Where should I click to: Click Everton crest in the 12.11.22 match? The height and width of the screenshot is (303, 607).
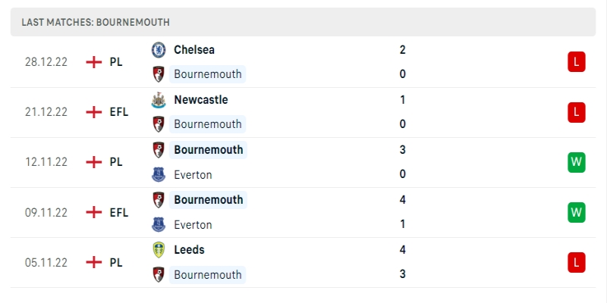point(159,175)
